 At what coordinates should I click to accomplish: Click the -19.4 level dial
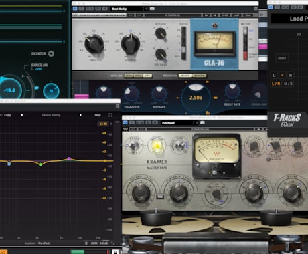click(x=9, y=90)
